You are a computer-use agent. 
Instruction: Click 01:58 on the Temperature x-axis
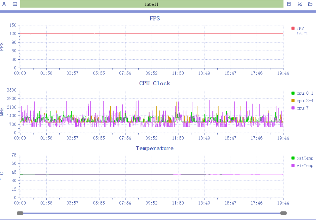(46, 203)
